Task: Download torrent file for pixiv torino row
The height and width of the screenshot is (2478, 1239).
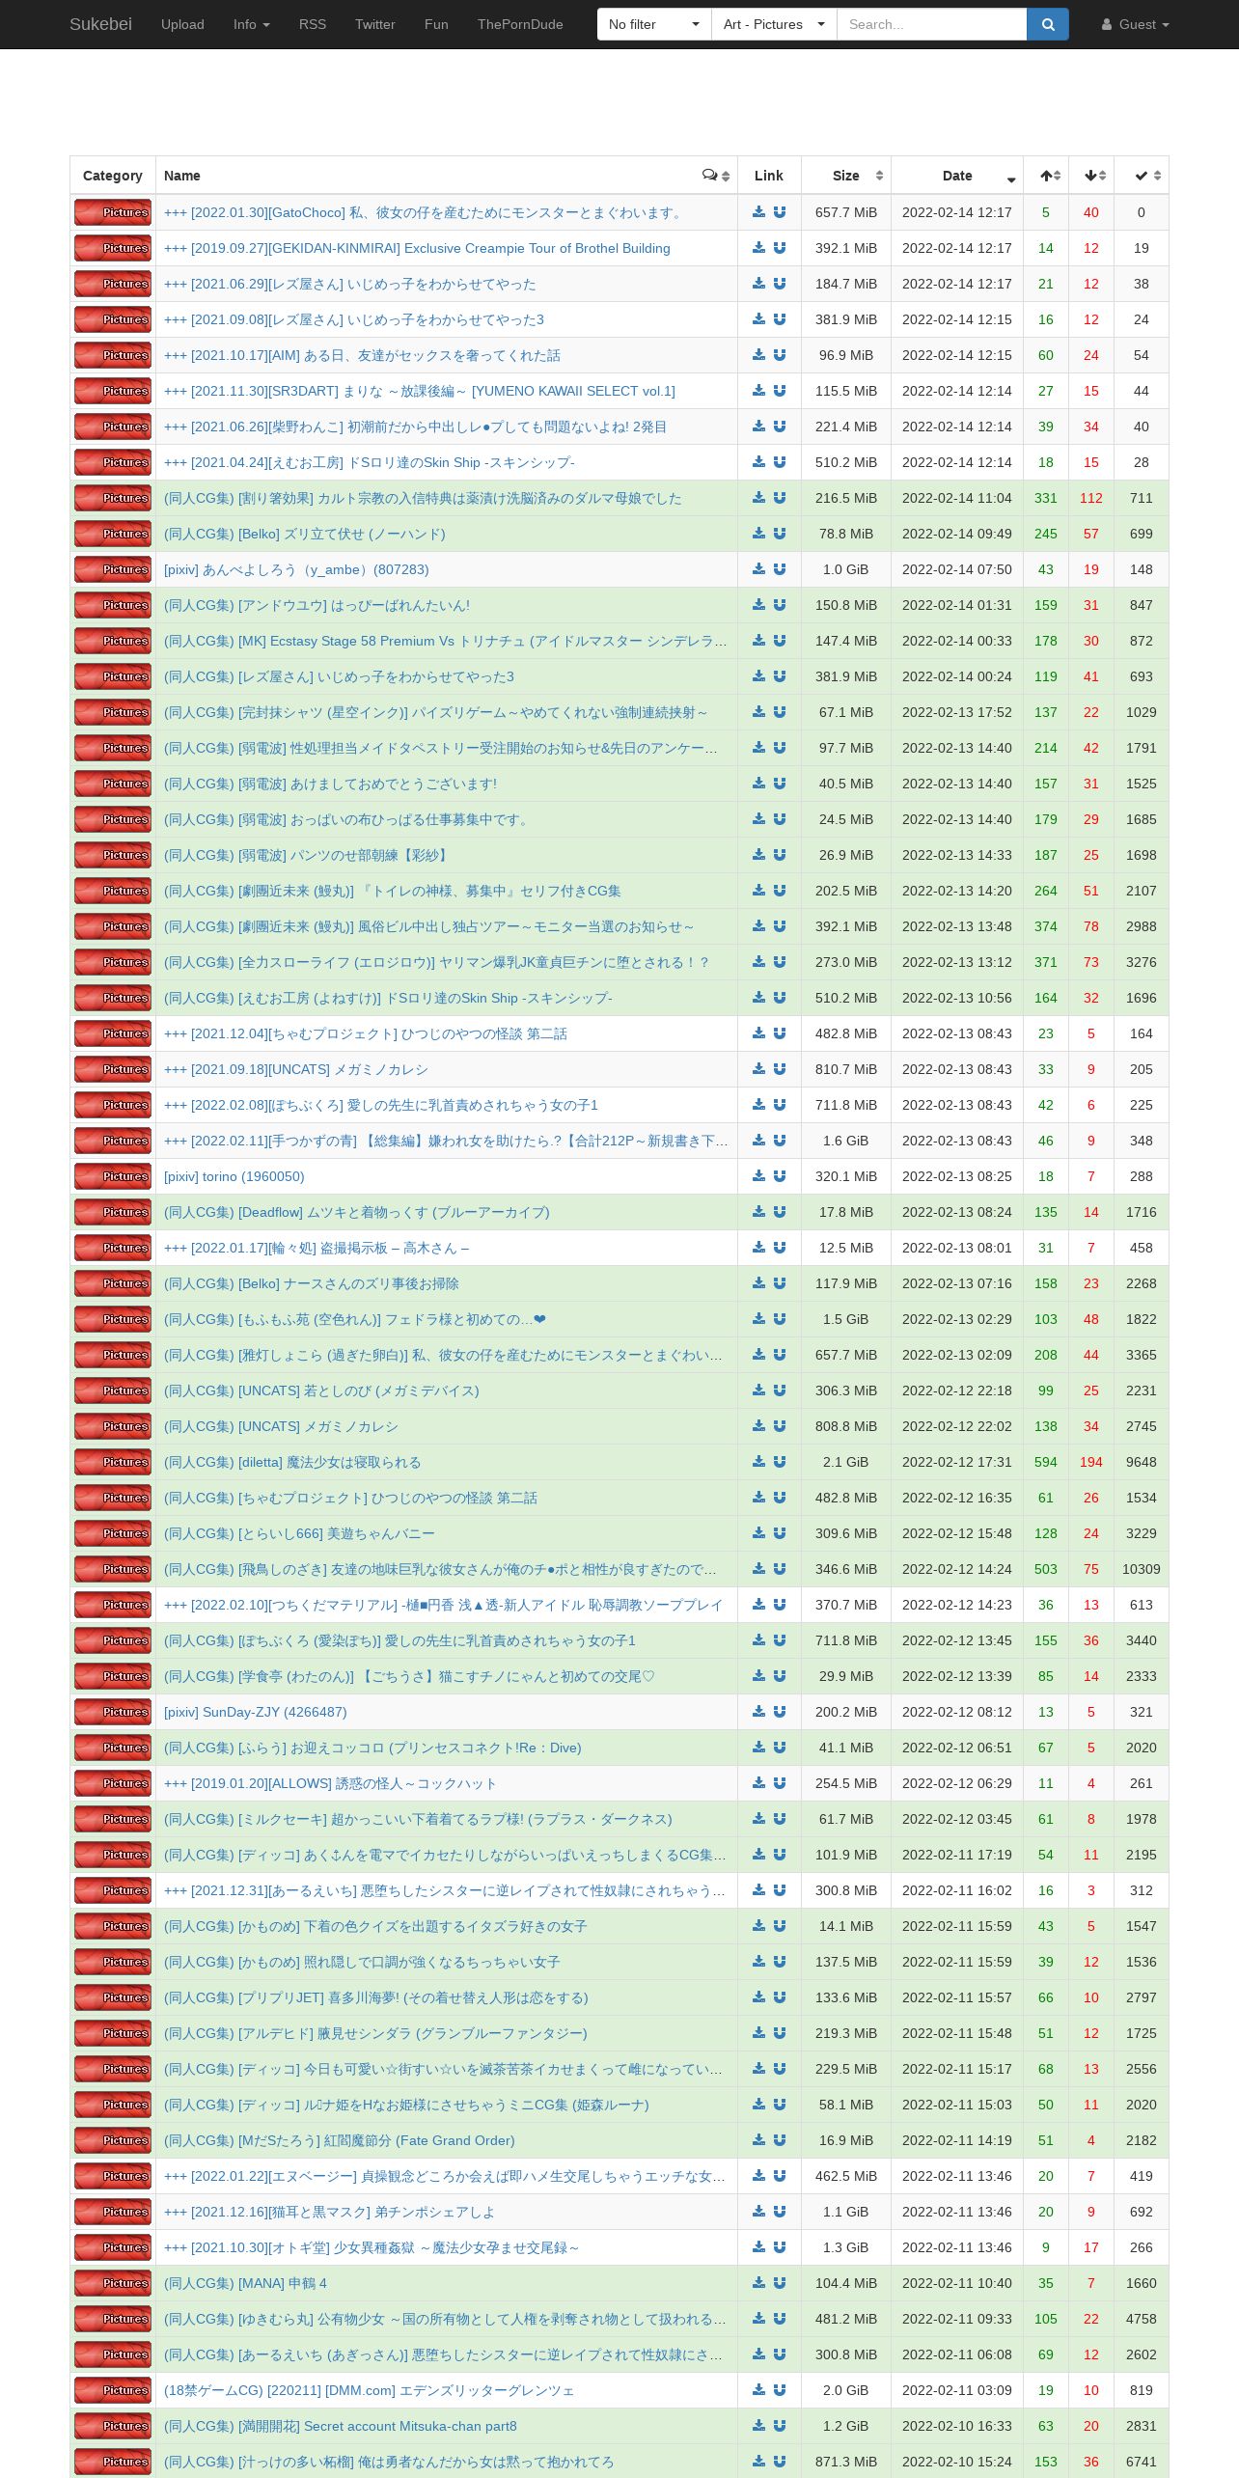Action: coord(758,1176)
